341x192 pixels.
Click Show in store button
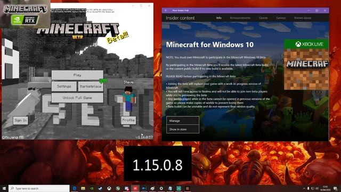pos(183,129)
